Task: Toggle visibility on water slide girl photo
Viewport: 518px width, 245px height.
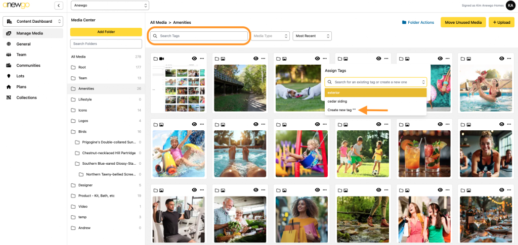Action: 194,124
